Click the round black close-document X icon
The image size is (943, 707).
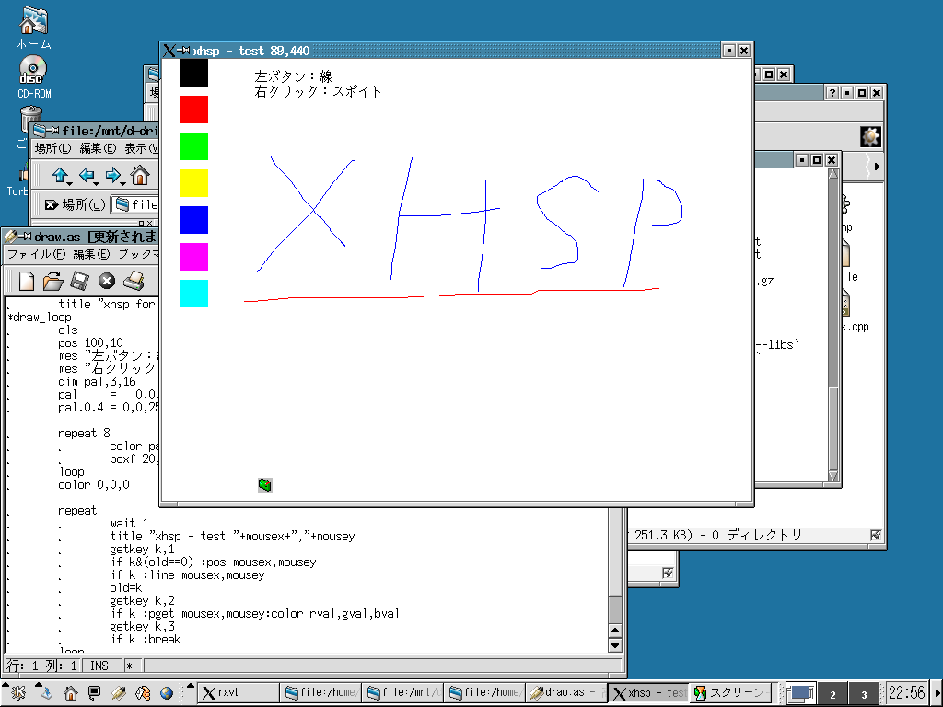[107, 281]
